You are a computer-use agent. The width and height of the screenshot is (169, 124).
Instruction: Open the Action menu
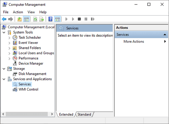(x=18, y=12)
